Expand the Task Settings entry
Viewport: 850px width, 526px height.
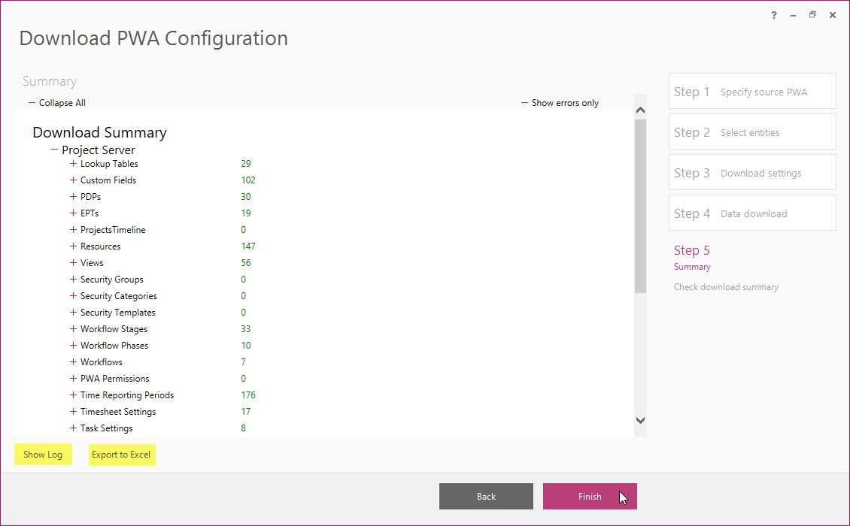[x=73, y=428]
